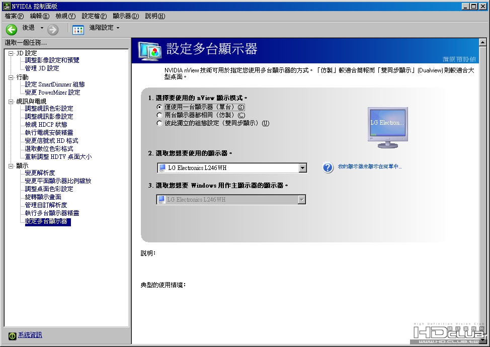Open 旋轉顯示畫面 task
The width and height of the screenshot is (490, 347).
[43, 197]
